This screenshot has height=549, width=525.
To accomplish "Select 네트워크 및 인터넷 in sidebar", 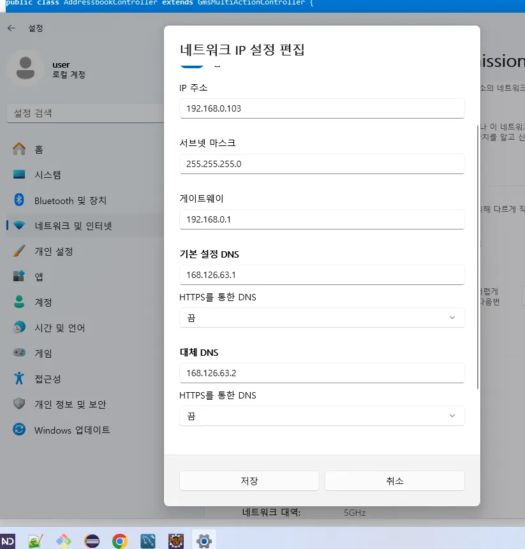I will point(73,226).
